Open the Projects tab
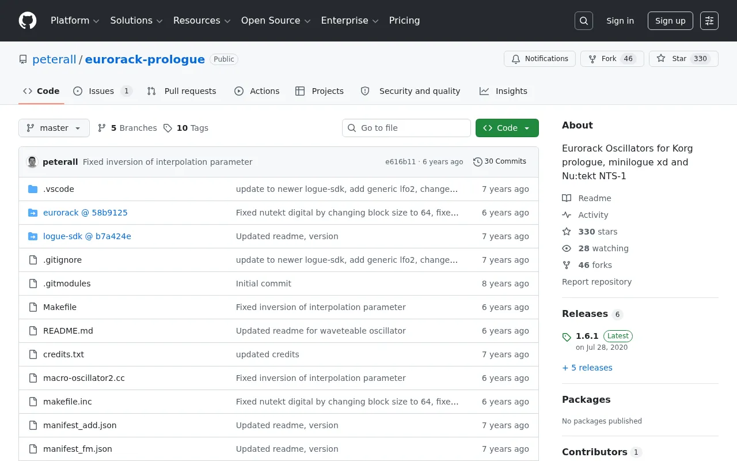The width and height of the screenshot is (737, 461). [x=320, y=91]
